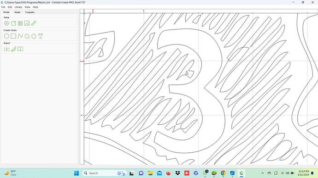
Task: Click the small triangle node inside the 3
Action: (187, 72)
